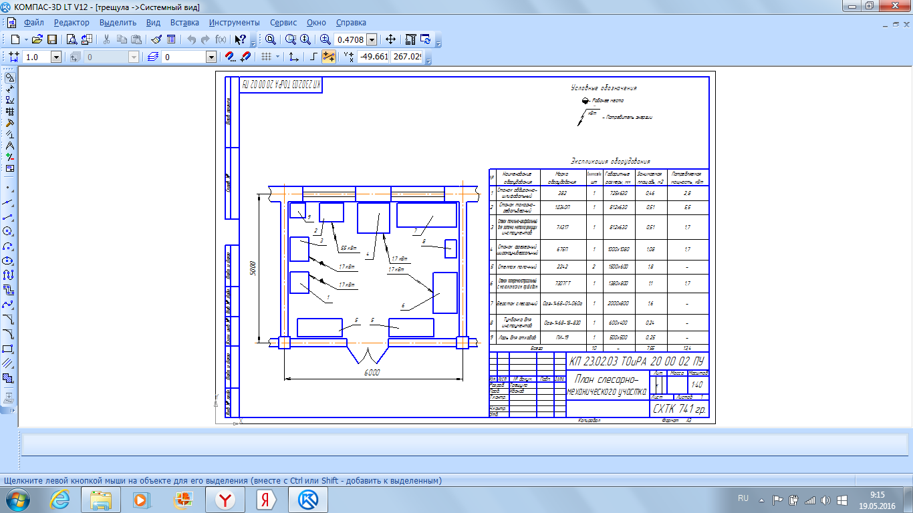Open print preview from the toolbar
The height and width of the screenshot is (513, 913).
click(x=72, y=39)
